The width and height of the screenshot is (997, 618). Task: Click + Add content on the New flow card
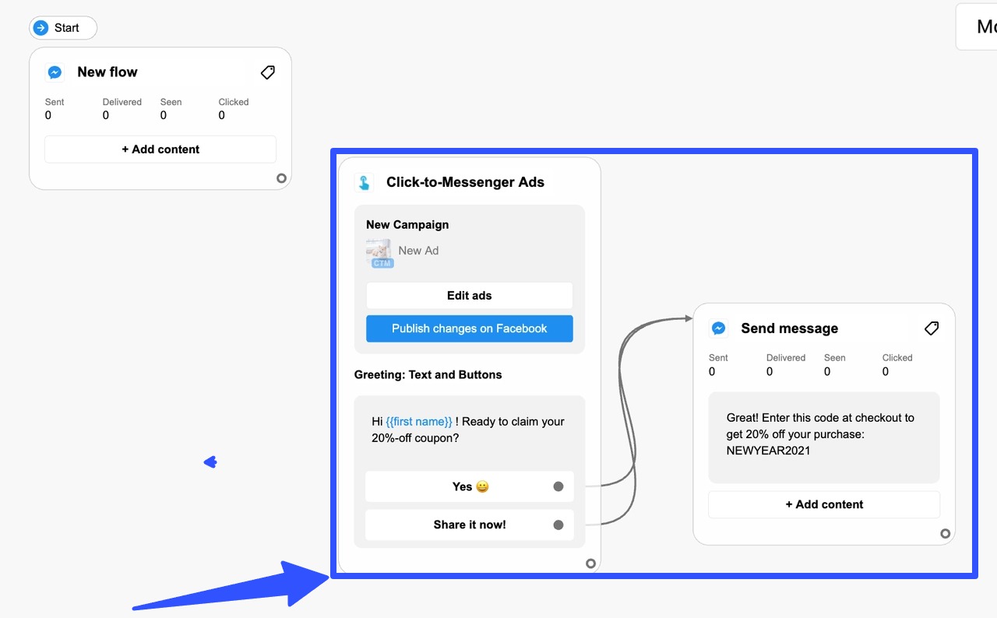(160, 149)
